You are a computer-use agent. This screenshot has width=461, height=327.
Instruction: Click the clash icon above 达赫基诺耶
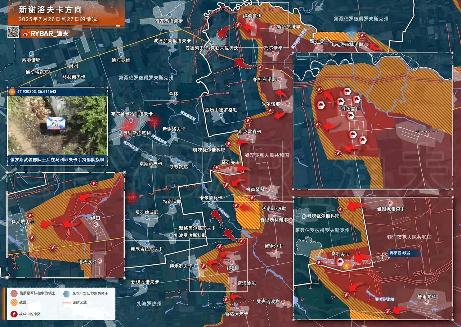[x=362, y=36]
